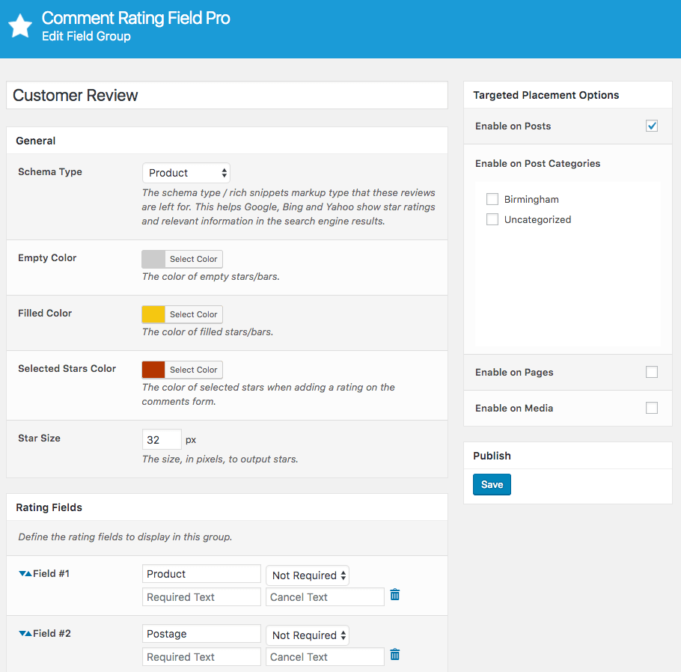Click the Empty Color gray swatch

[x=153, y=259]
